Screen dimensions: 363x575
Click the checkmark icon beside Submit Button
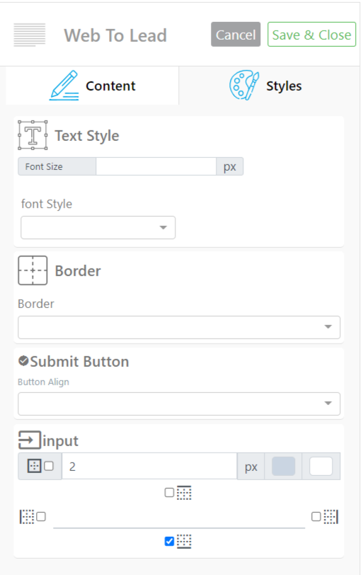23,361
